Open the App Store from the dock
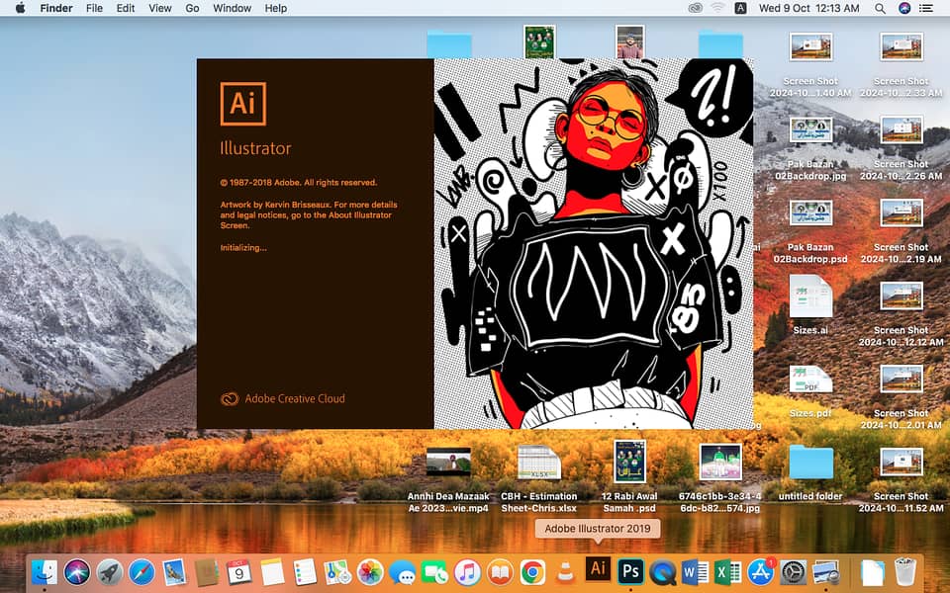The image size is (950, 593). [x=760, y=570]
